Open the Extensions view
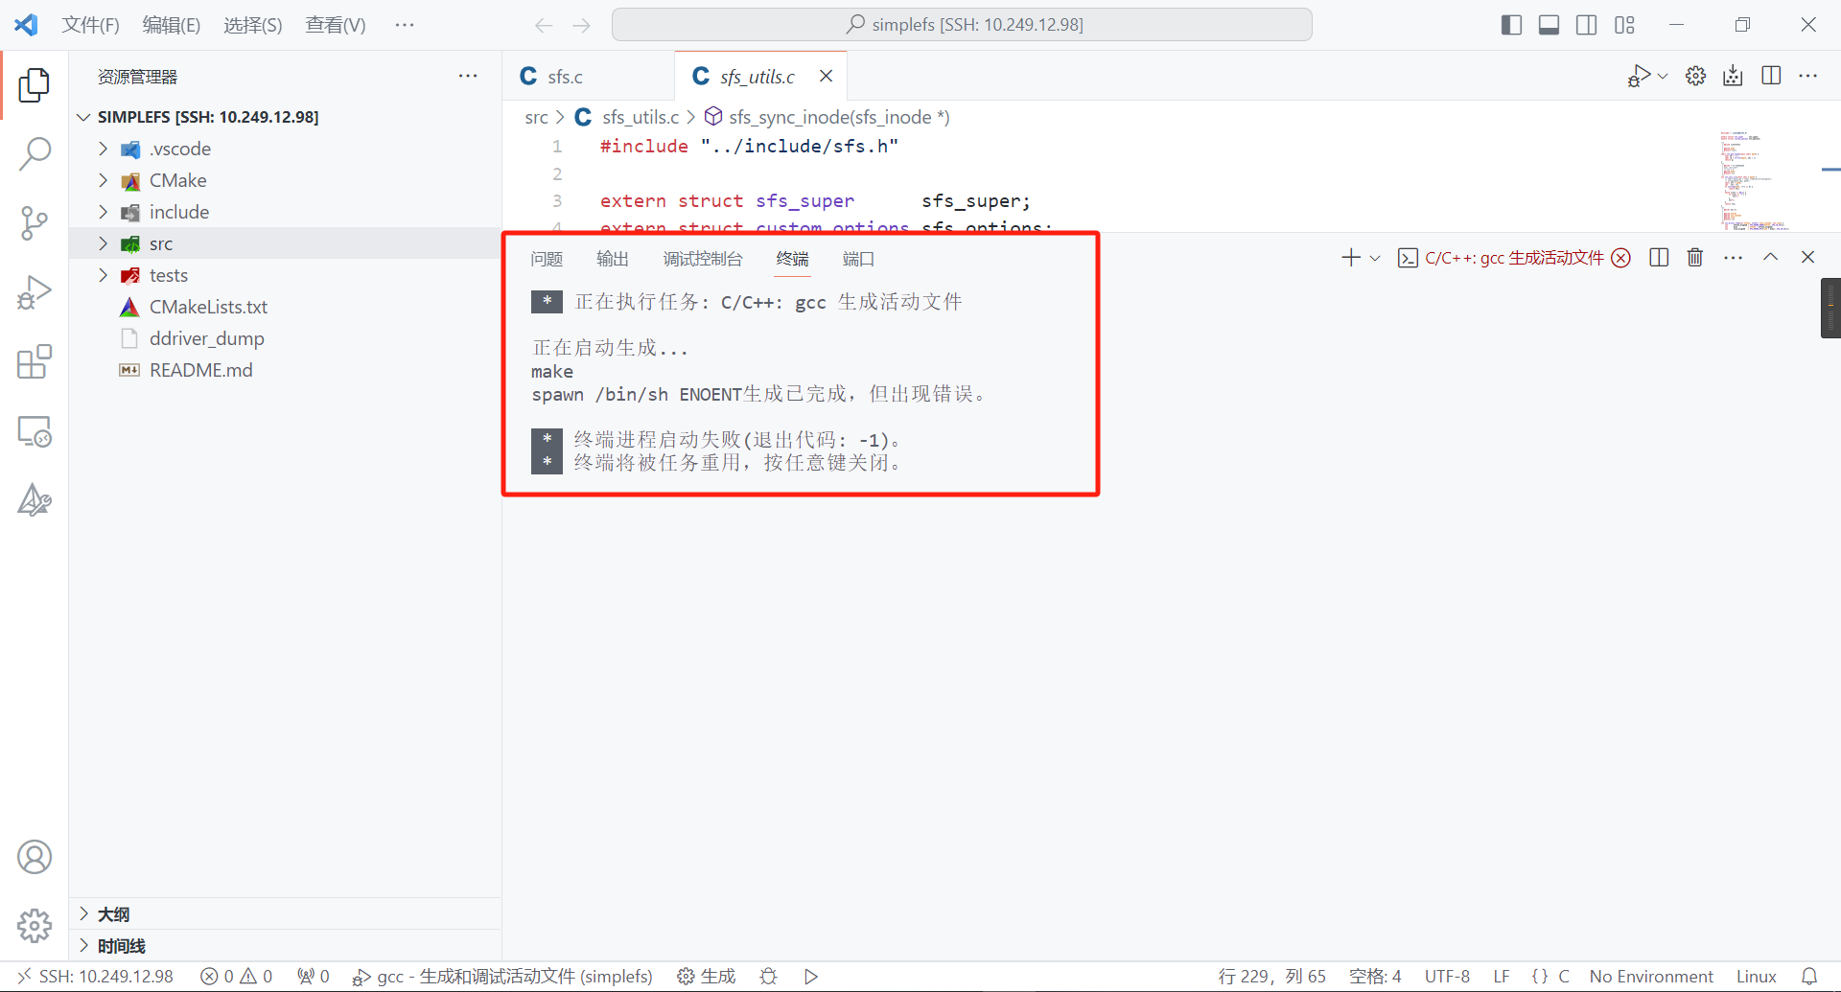Screen dimensions: 1841x992 coord(35,362)
